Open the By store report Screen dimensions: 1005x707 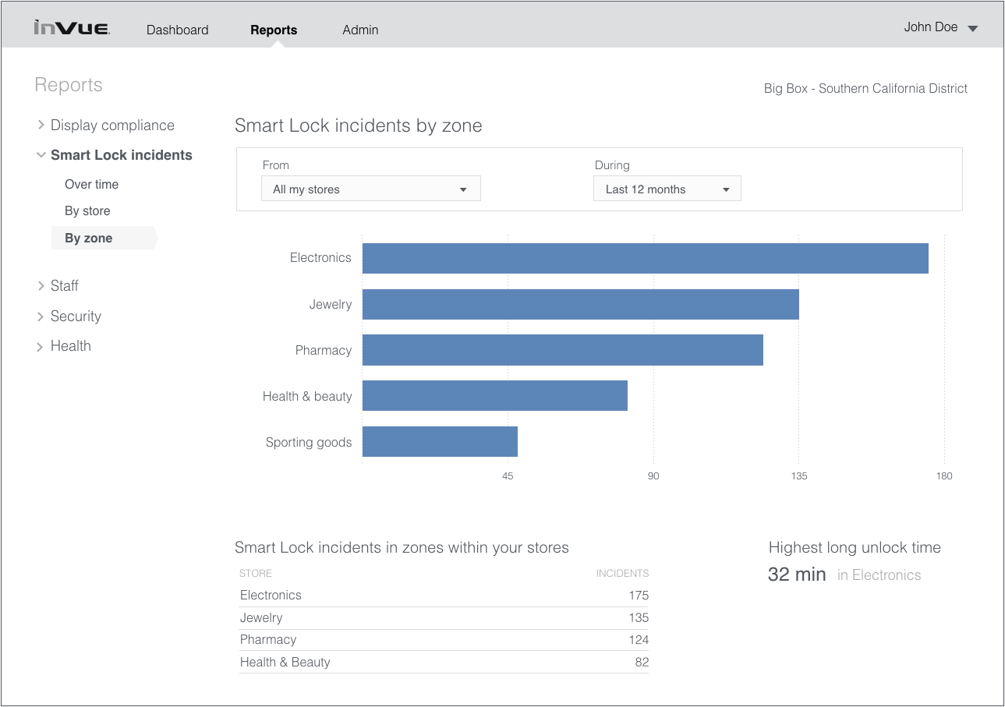click(87, 211)
